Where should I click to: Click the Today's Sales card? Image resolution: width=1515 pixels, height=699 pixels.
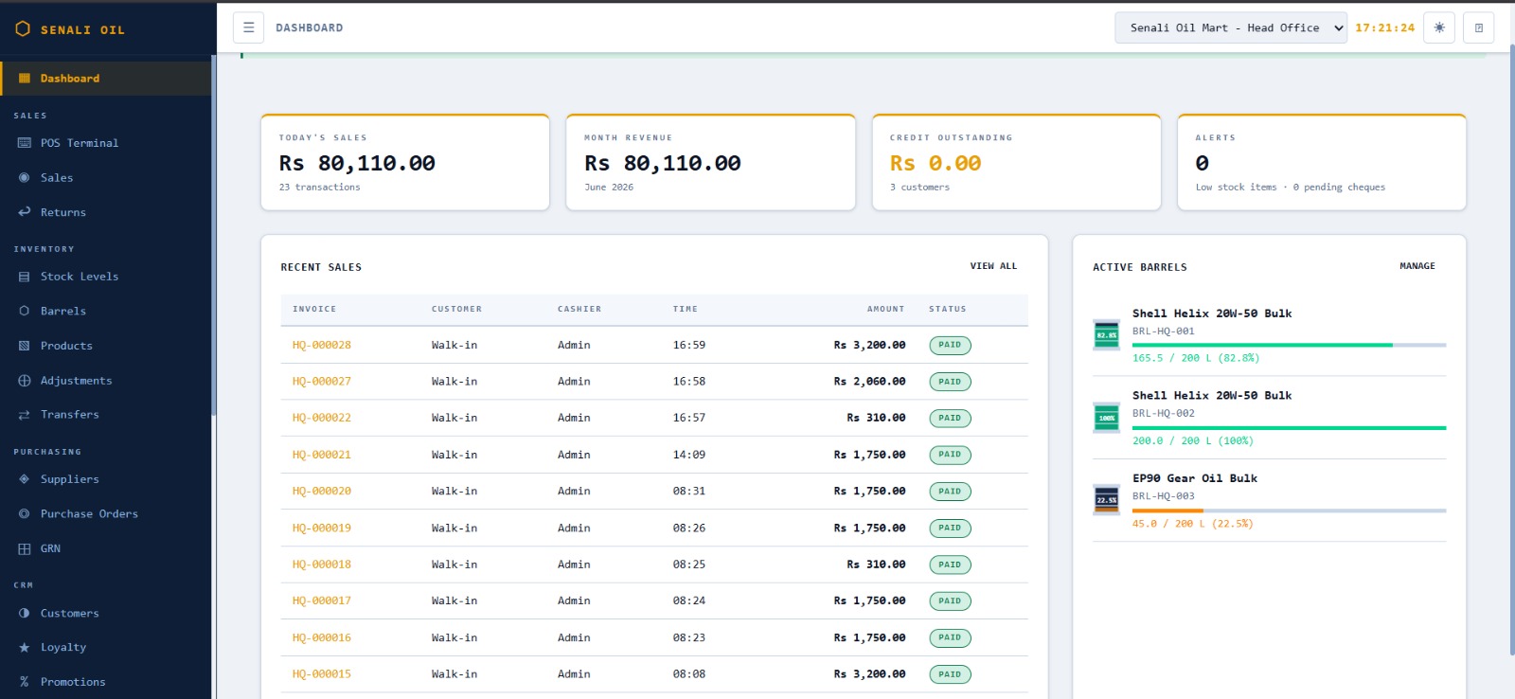(x=405, y=162)
